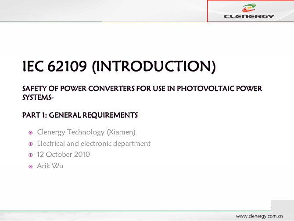This screenshot has width=294, height=221.
Task: Select the author name 'Arik Wu'
Action: [50, 166]
